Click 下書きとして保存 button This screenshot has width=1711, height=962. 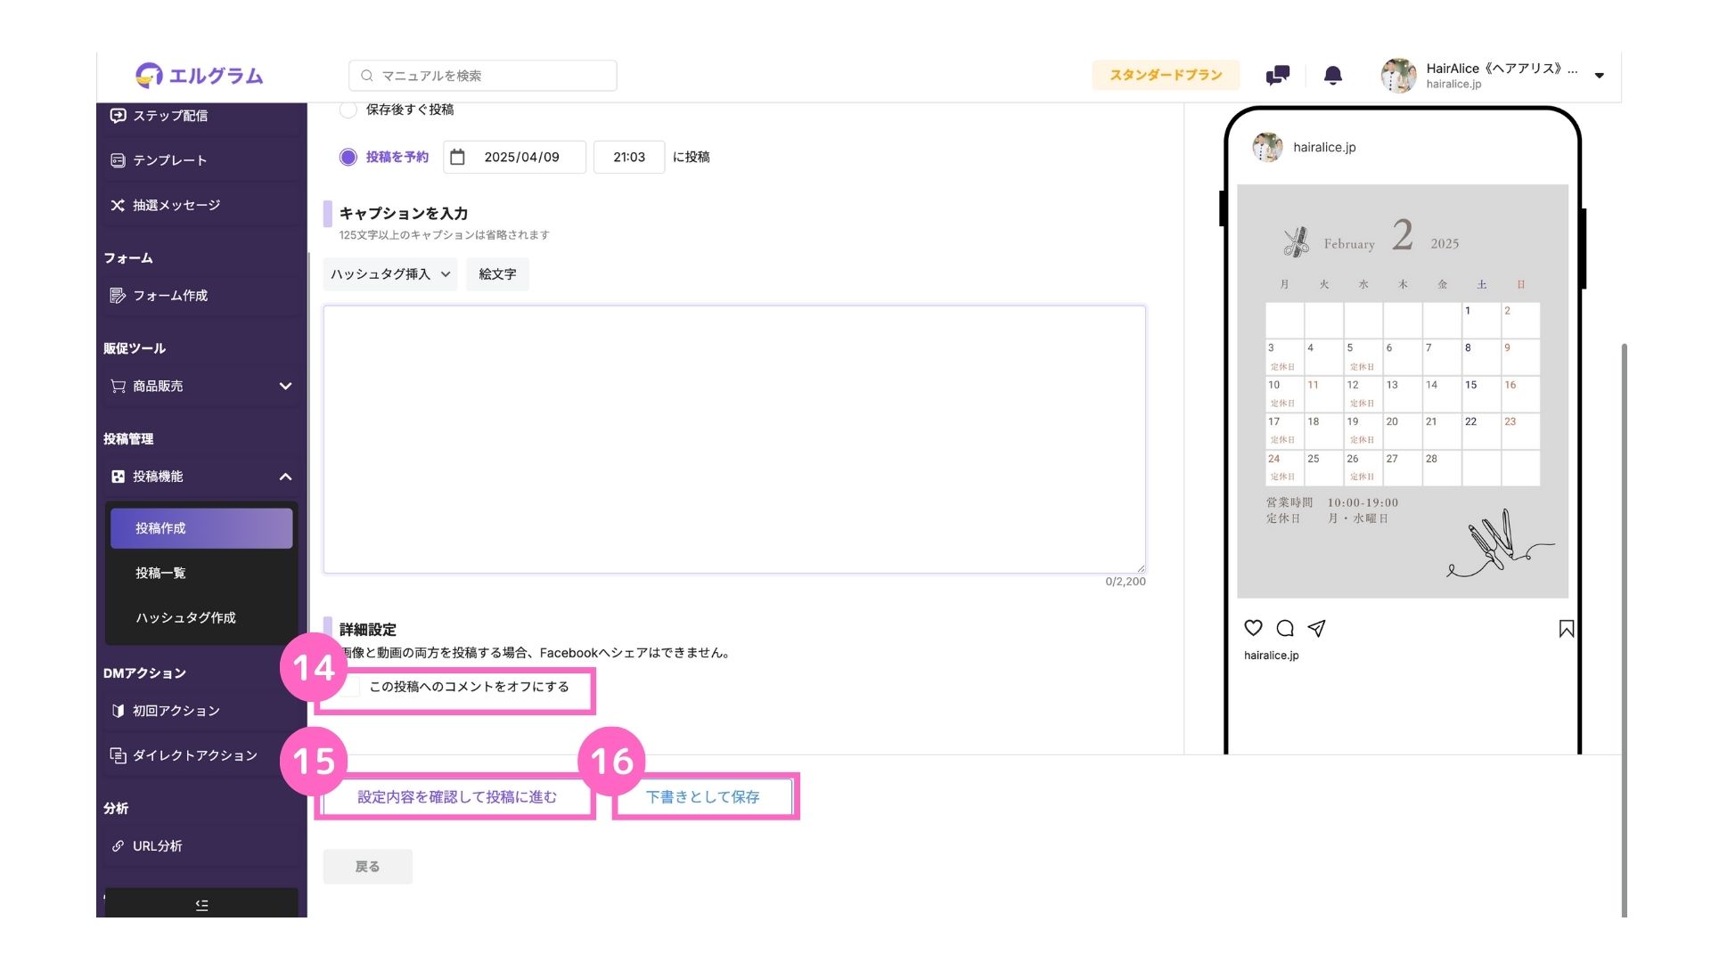point(703,797)
